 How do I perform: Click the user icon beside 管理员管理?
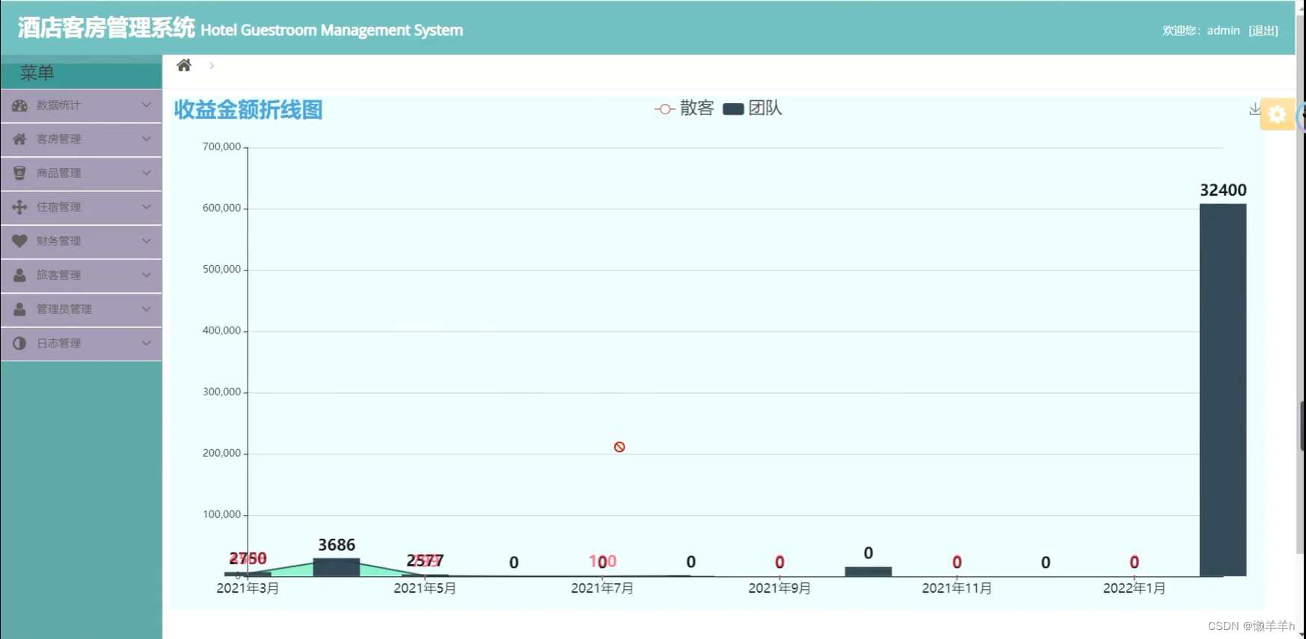click(x=19, y=309)
